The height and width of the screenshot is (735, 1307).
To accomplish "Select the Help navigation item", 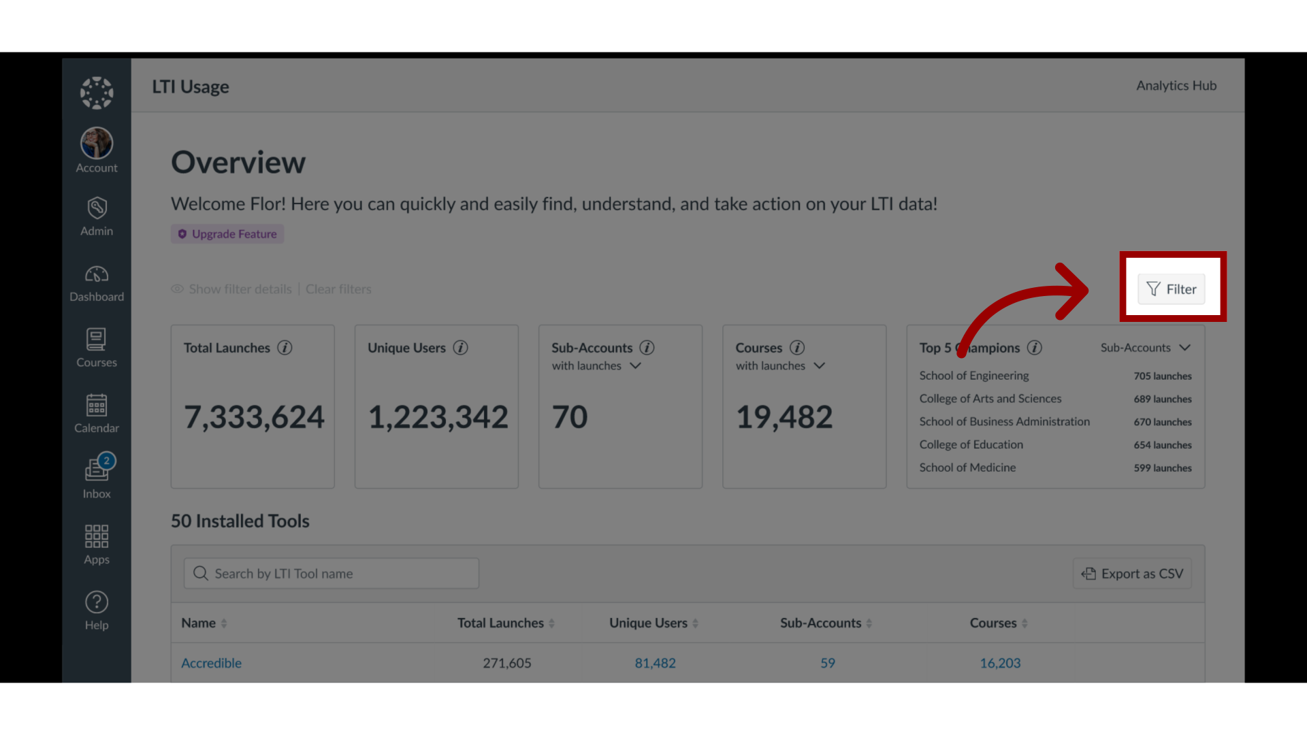I will (x=95, y=610).
